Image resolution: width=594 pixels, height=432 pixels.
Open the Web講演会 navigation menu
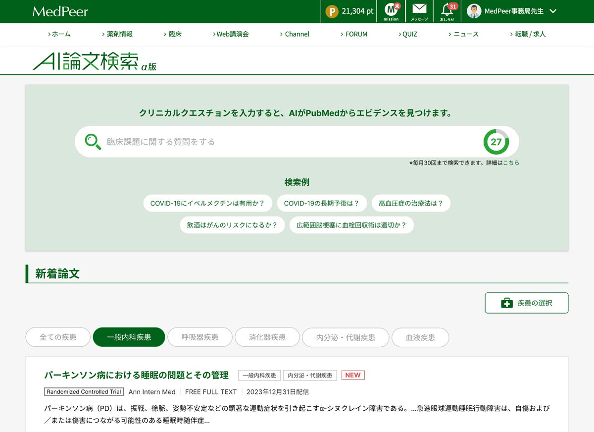[x=230, y=34]
